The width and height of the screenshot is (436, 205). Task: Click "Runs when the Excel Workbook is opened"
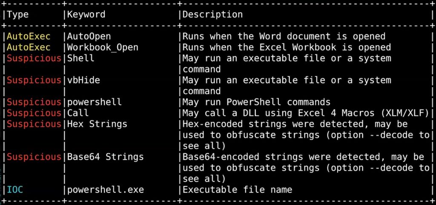[287, 48]
